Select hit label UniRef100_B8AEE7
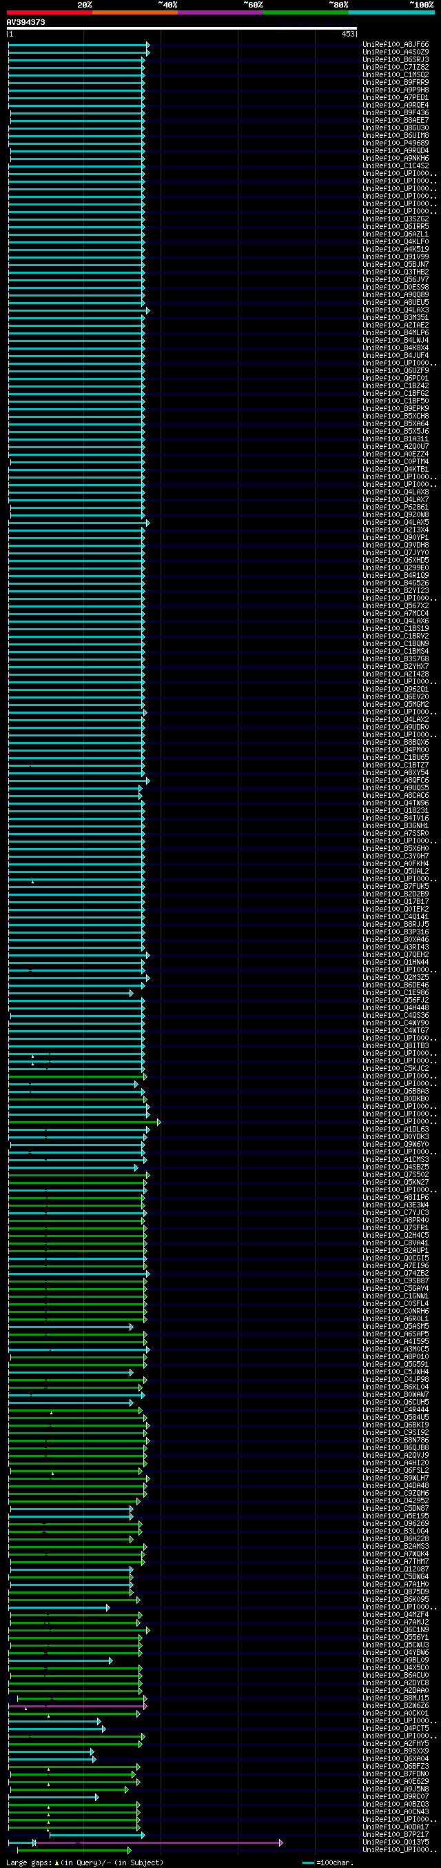Viewport: 441px width, 1868px height. (x=396, y=121)
